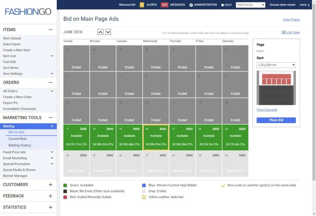The width and height of the screenshot is (316, 216).
Task: Click the Place Bid button
Action: pyautogui.click(x=276, y=120)
